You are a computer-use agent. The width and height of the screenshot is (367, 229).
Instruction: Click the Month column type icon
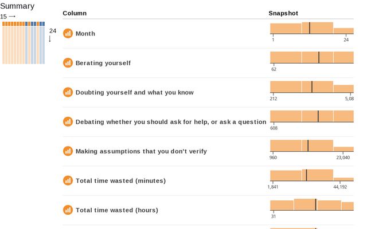pos(68,34)
